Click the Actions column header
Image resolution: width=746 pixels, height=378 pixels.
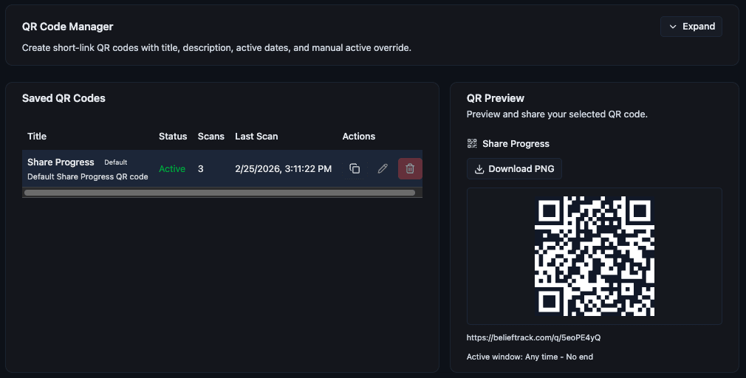click(359, 137)
